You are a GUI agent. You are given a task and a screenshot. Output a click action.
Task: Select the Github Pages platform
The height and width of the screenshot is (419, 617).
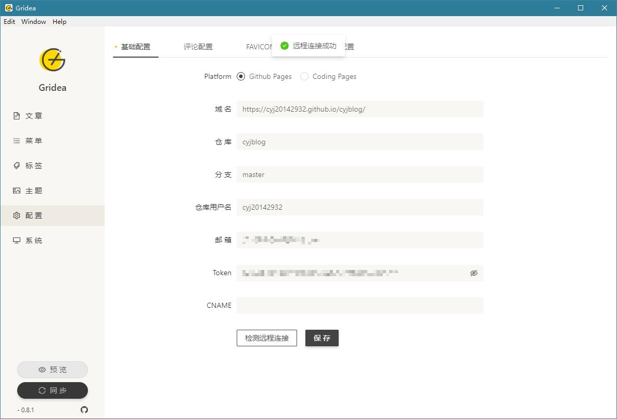[240, 76]
